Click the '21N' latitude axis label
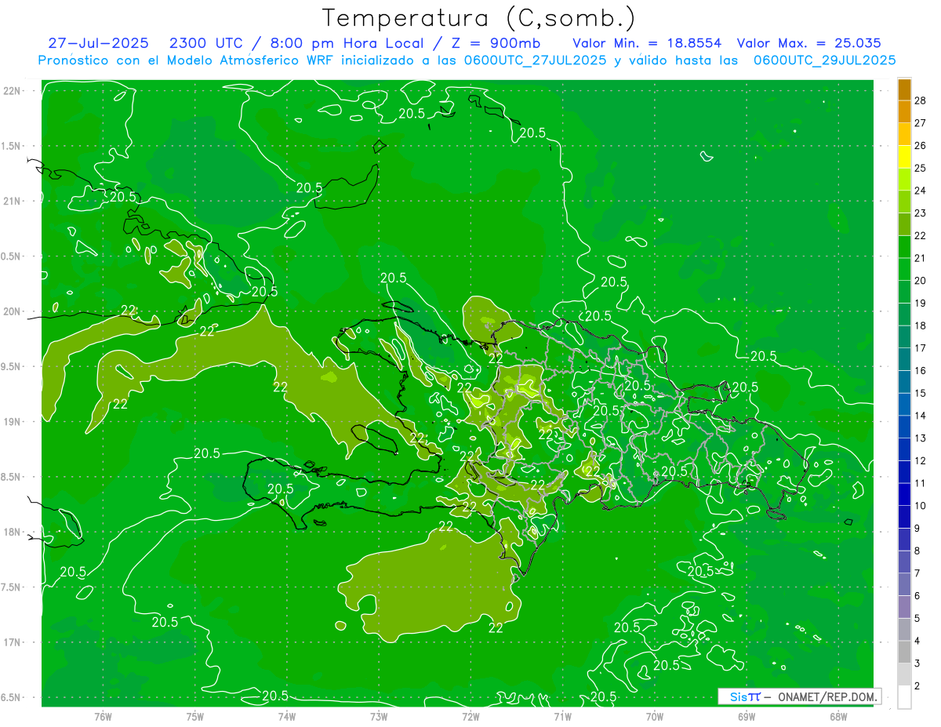 (13, 202)
